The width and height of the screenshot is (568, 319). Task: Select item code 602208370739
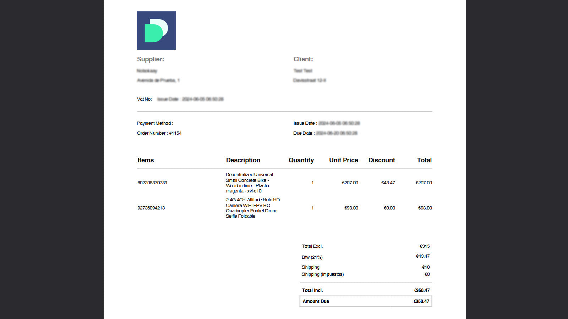(x=151, y=183)
